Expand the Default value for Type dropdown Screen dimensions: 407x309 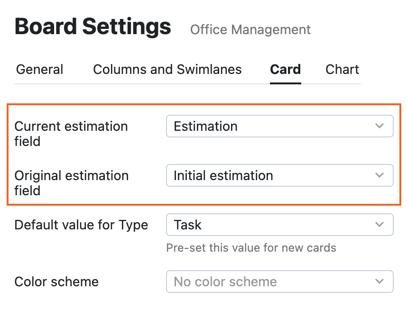pos(279,225)
